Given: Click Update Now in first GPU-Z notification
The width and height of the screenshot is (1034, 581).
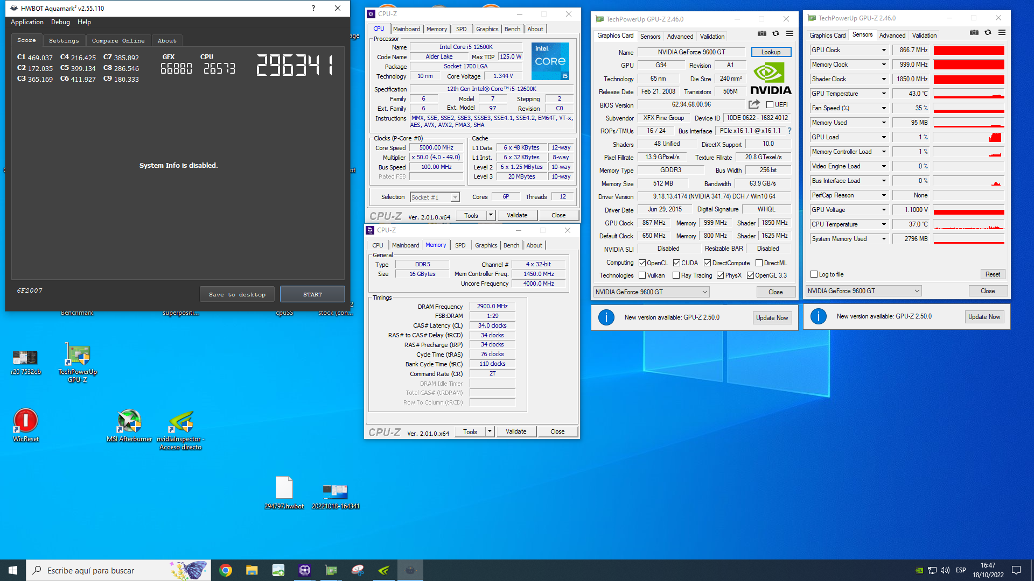Looking at the screenshot, I should point(772,318).
